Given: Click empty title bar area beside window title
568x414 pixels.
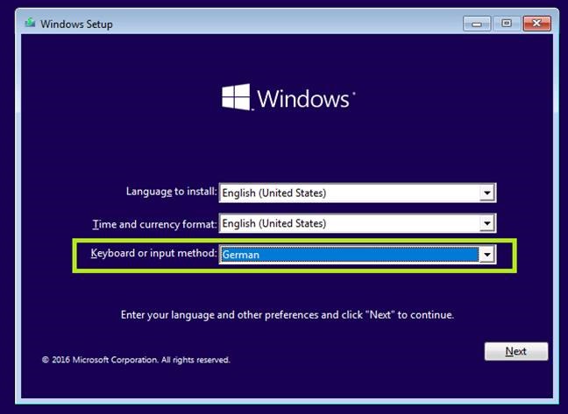Looking at the screenshot, I should coord(289,24).
